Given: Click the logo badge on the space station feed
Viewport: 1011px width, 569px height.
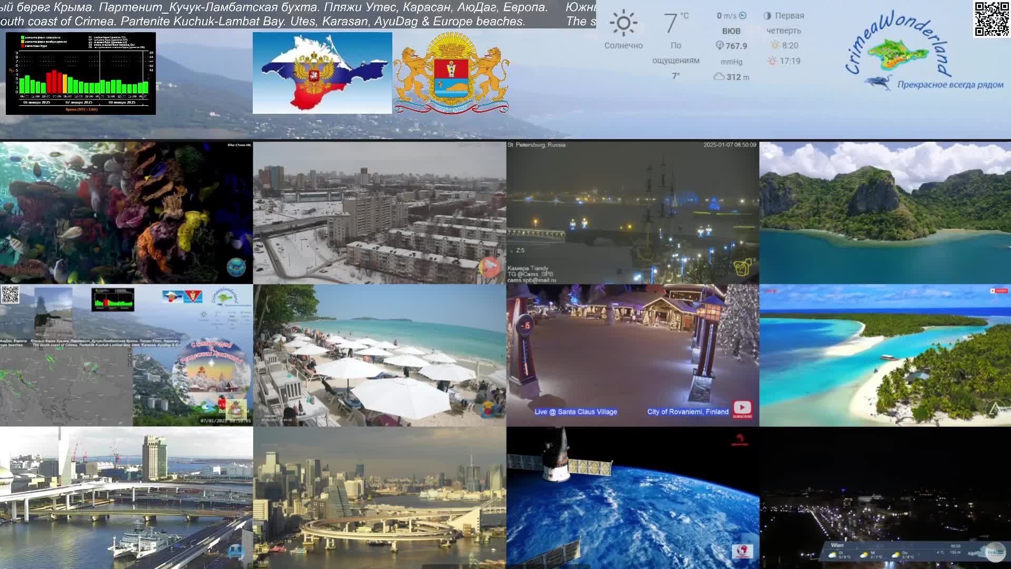Looking at the screenshot, I should pyautogui.click(x=742, y=551).
